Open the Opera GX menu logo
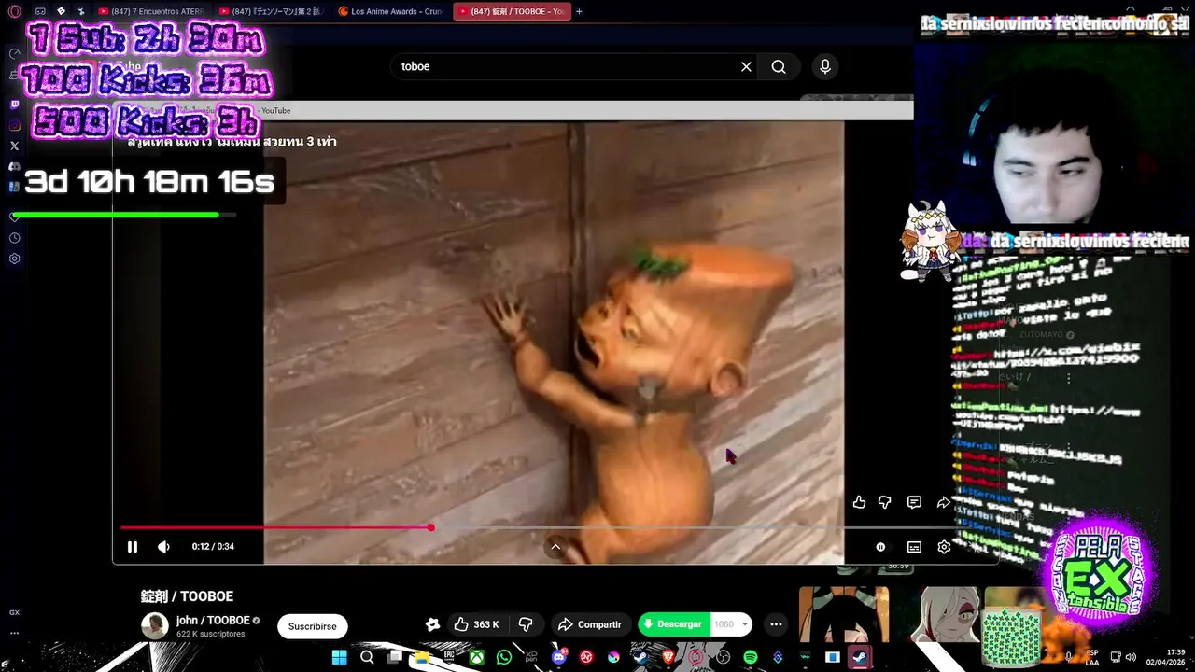This screenshot has height=672, width=1195. 14,11
